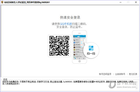Open 帐号密码登录 account password login
This screenshot has width=140, height=92.
(105, 74)
